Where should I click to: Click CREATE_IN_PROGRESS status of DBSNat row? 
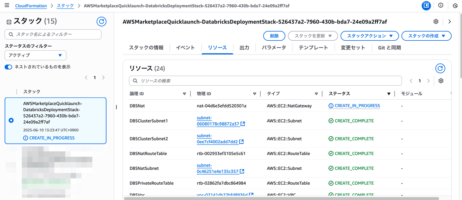coord(357,106)
